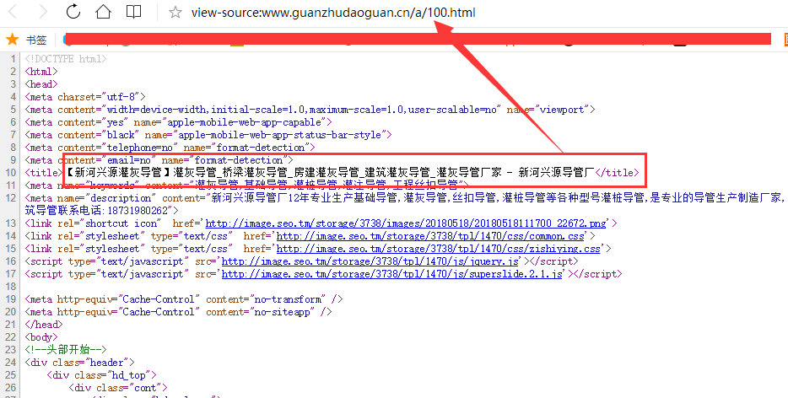
Task: Click the div class="cont" line
Action: tap(118, 387)
